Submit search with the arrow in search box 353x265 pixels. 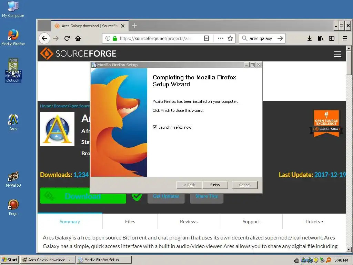[280, 38]
